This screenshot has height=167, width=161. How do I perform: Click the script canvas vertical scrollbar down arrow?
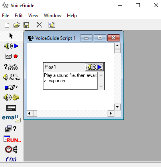pyautogui.click(x=118, y=107)
